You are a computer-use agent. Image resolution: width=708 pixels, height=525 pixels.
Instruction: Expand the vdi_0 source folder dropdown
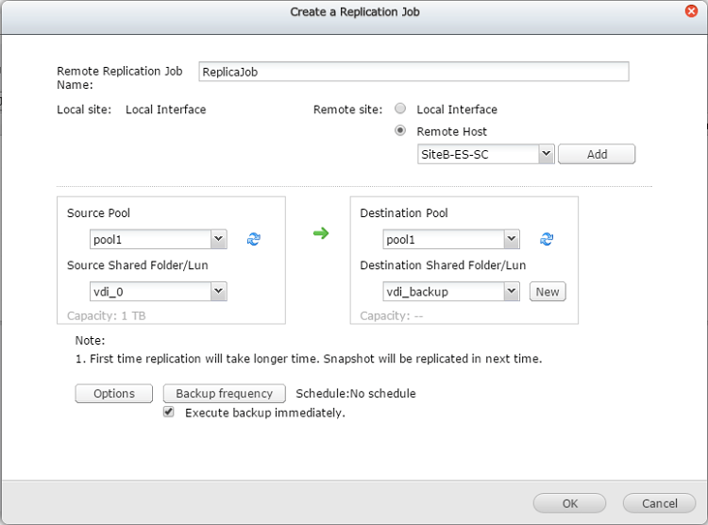[x=218, y=292]
